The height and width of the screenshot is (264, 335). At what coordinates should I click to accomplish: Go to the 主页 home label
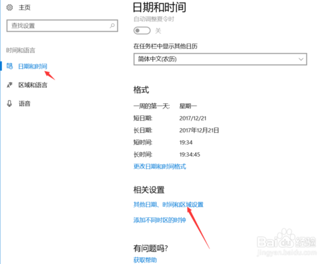tap(24, 7)
